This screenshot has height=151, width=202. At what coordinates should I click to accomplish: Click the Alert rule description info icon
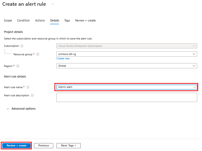tap(32, 95)
